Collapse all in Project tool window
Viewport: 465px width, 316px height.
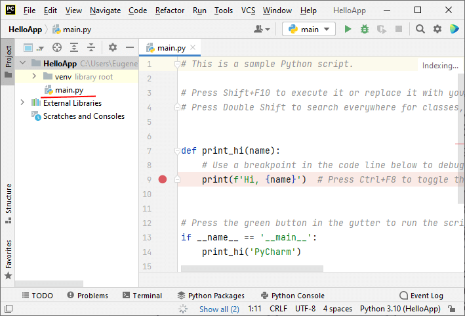click(91, 47)
